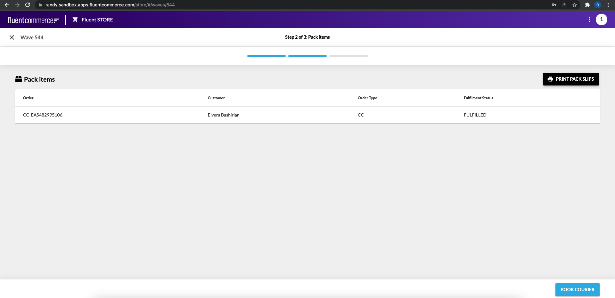Click the password key icon in address bar

[554, 5]
